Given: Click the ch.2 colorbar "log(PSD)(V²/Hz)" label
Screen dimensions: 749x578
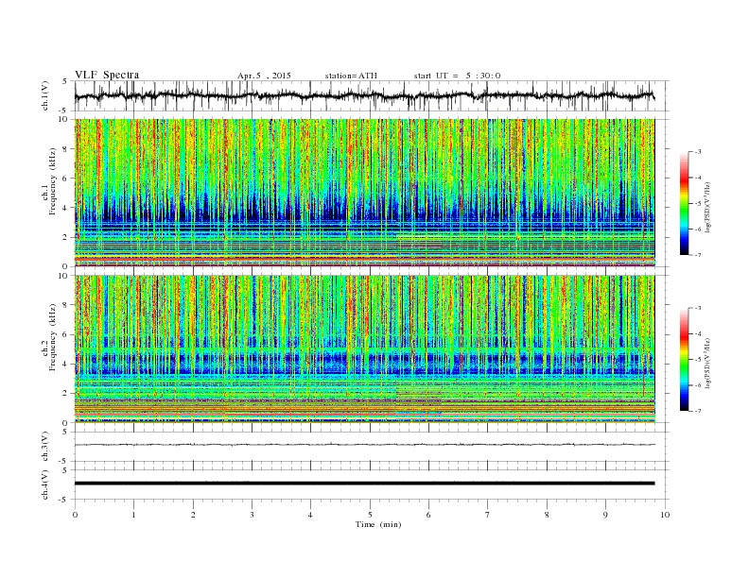Looking at the screenshot, I should (x=707, y=362).
